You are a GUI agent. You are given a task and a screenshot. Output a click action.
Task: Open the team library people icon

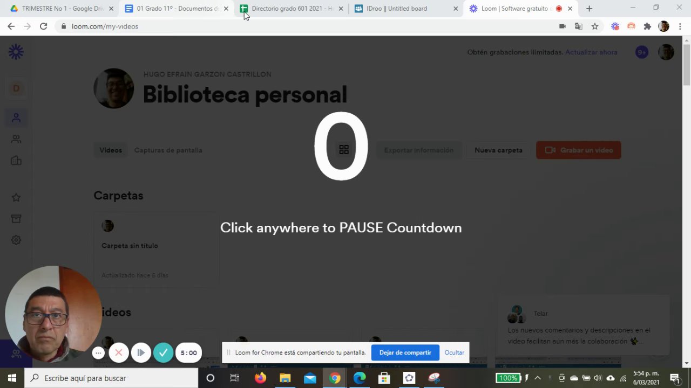tap(16, 139)
